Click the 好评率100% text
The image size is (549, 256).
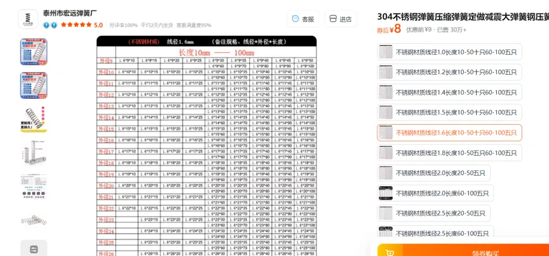tap(124, 25)
